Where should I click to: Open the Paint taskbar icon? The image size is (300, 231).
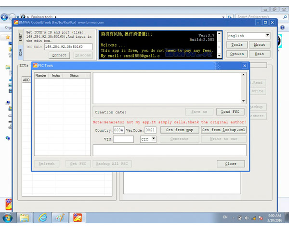coord(60,218)
